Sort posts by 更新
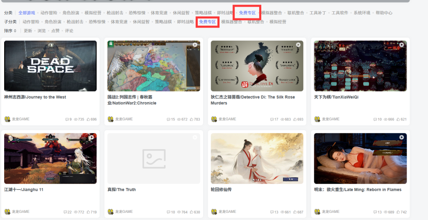The width and height of the screenshot is (428, 220). coord(28,31)
